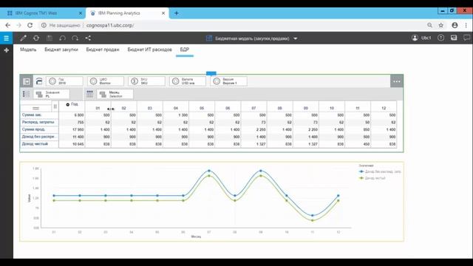This screenshot has height=266, width=473.
Task: Click the save icon in the toolbar
Action: (x=50, y=38)
